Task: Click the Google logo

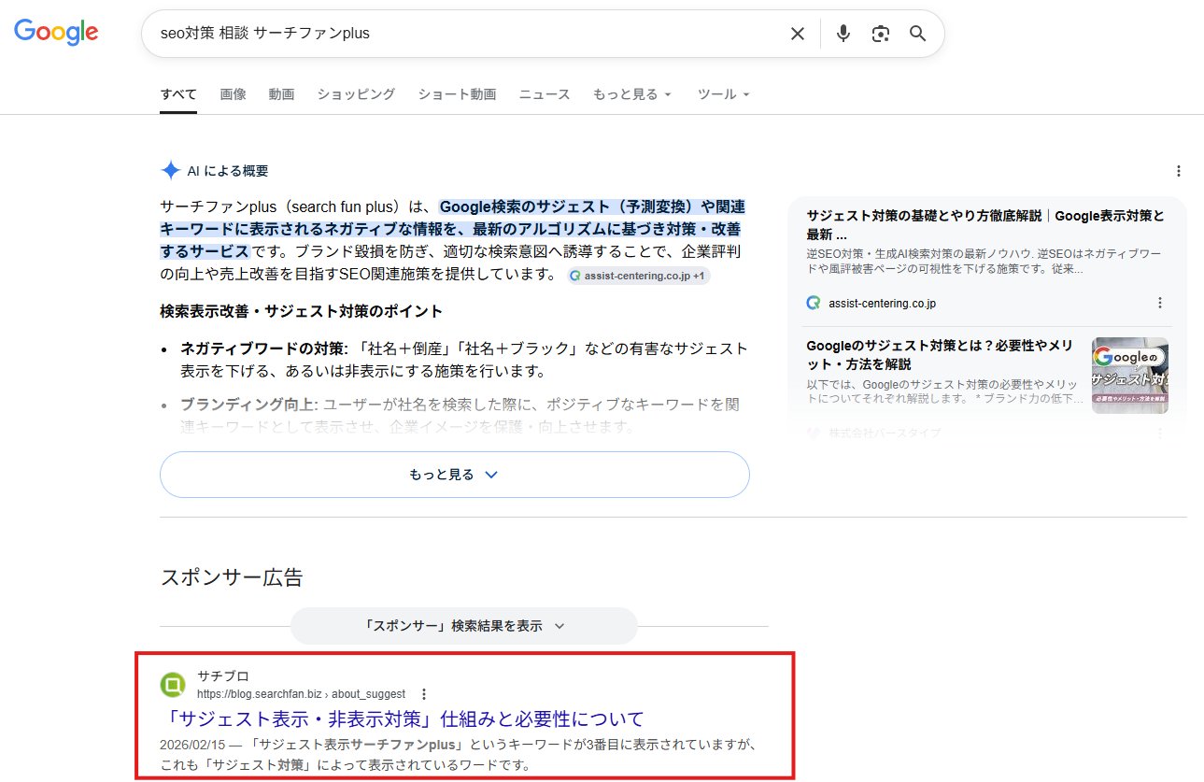Action: click(x=55, y=32)
